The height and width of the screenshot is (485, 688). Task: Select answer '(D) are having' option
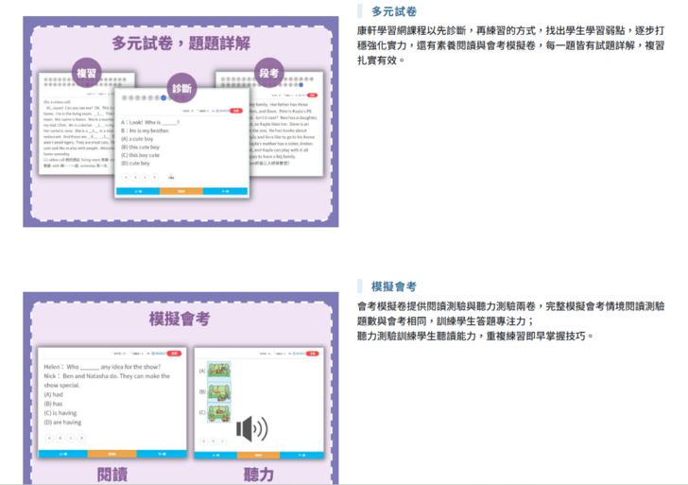click(x=62, y=422)
